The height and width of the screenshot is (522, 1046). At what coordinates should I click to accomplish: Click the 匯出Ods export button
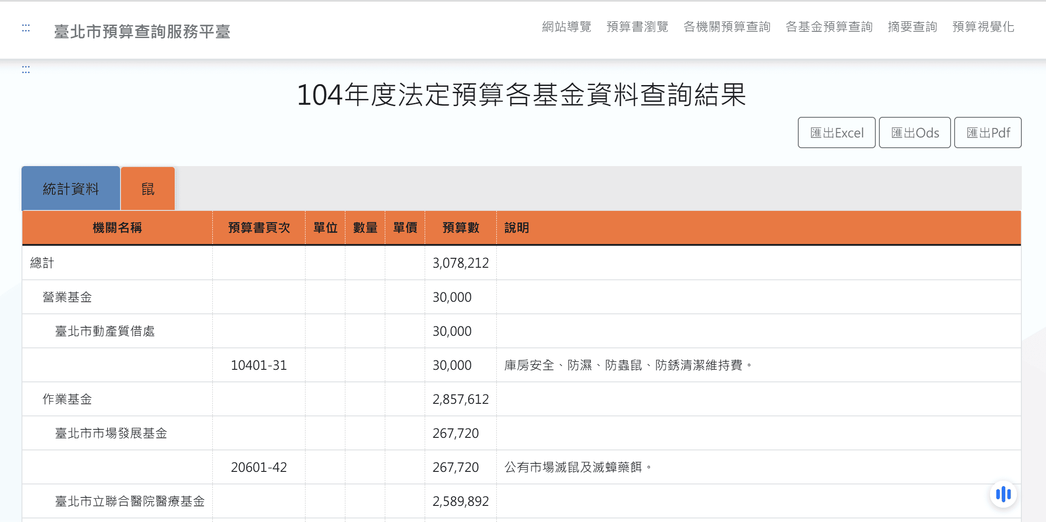[915, 133]
